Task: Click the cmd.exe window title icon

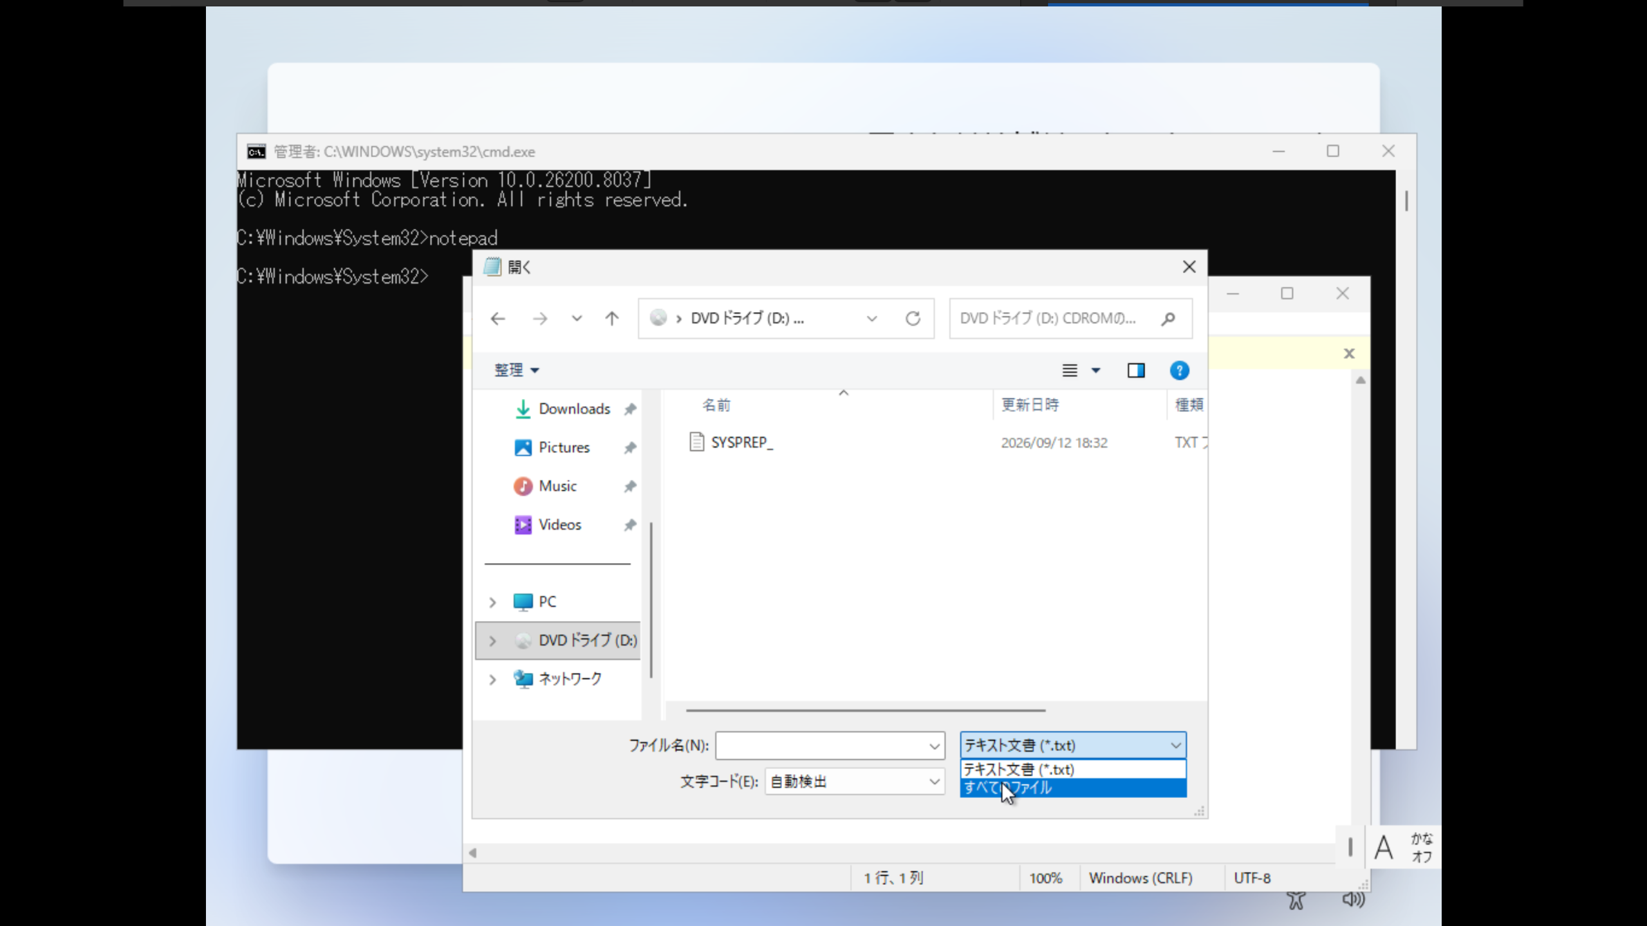Action: [256, 152]
